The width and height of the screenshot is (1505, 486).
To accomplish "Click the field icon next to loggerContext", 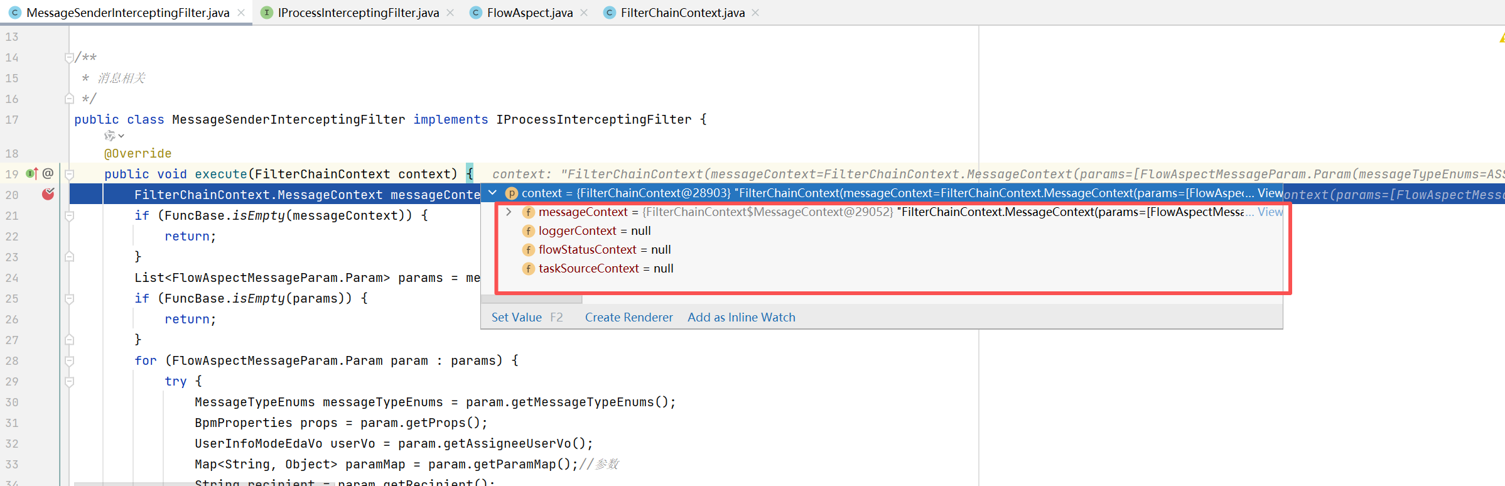I will 528,231.
